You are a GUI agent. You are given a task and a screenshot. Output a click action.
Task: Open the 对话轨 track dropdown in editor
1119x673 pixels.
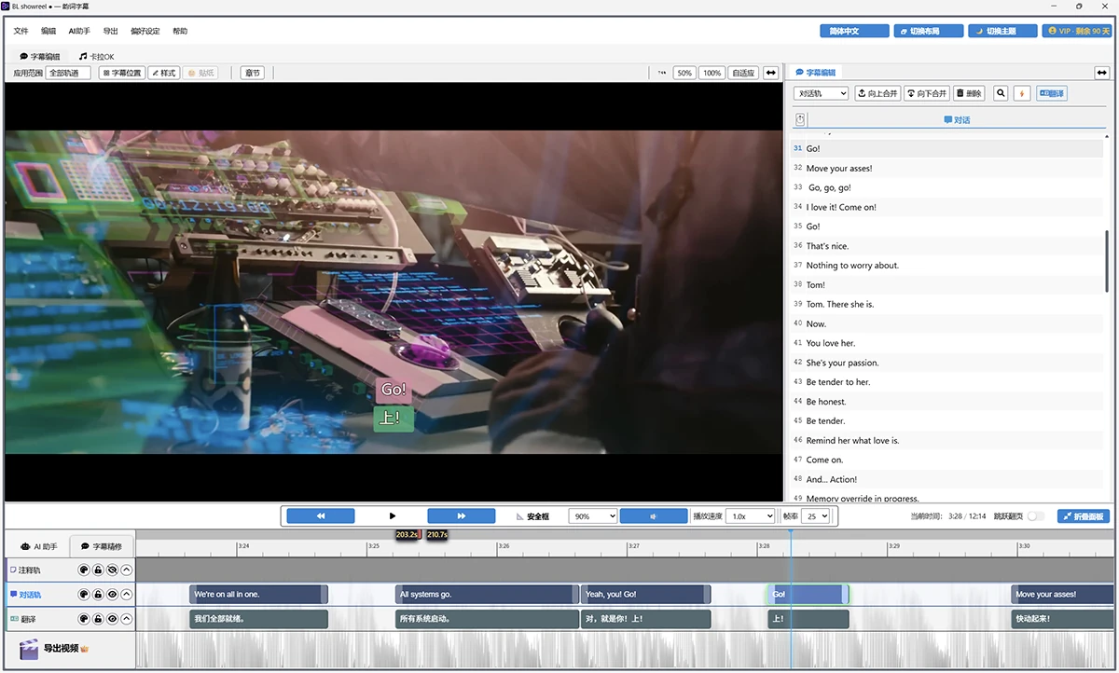822,93
